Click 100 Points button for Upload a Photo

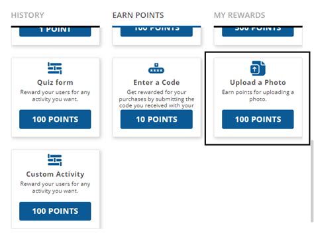(x=258, y=119)
